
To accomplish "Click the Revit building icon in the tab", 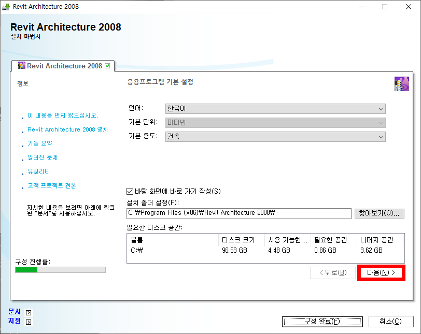I will pos(21,66).
